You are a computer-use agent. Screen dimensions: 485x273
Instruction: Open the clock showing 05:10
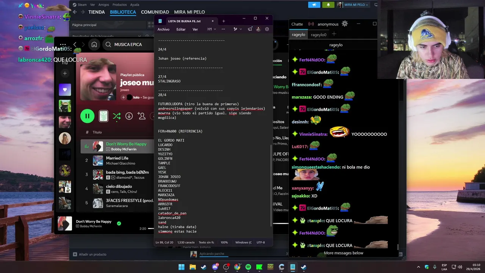click(x=473, y=267)
